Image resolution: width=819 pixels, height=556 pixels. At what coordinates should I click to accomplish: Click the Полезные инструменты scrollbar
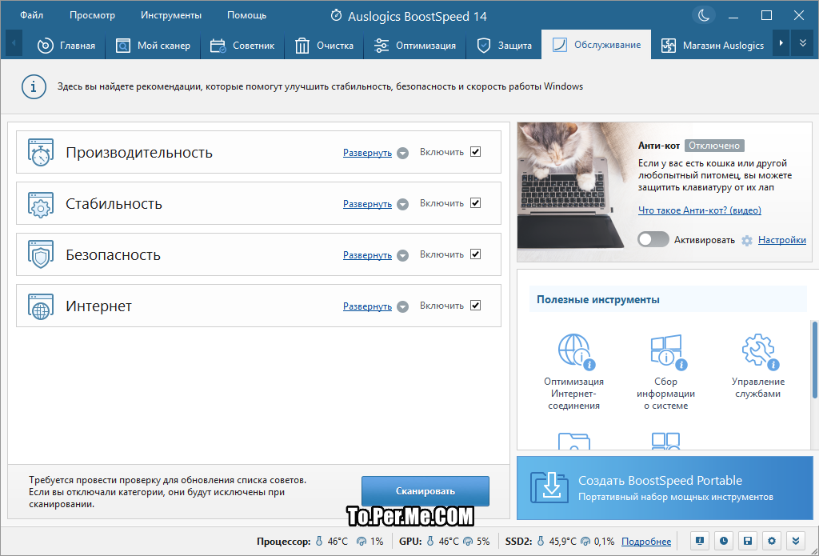pyautogui.click(x=815, y=359)
